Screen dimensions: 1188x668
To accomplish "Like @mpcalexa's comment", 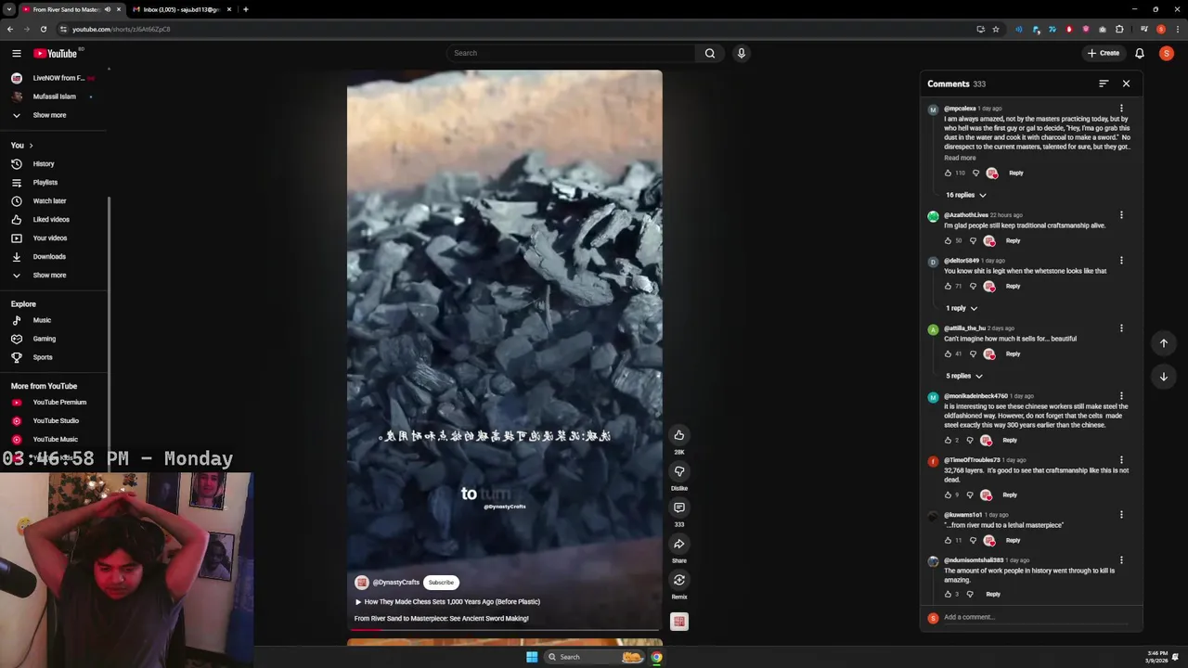I will tap(948, 173).
